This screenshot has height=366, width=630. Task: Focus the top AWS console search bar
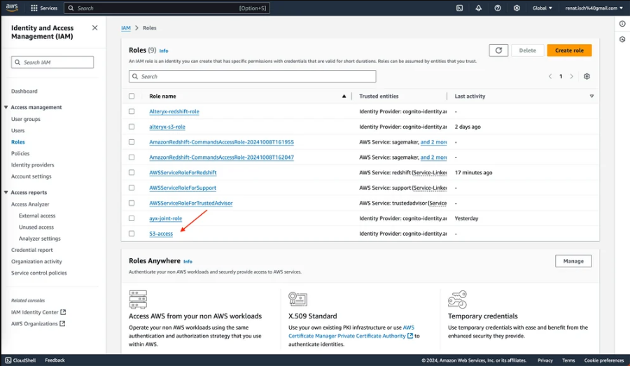(167, 8)
